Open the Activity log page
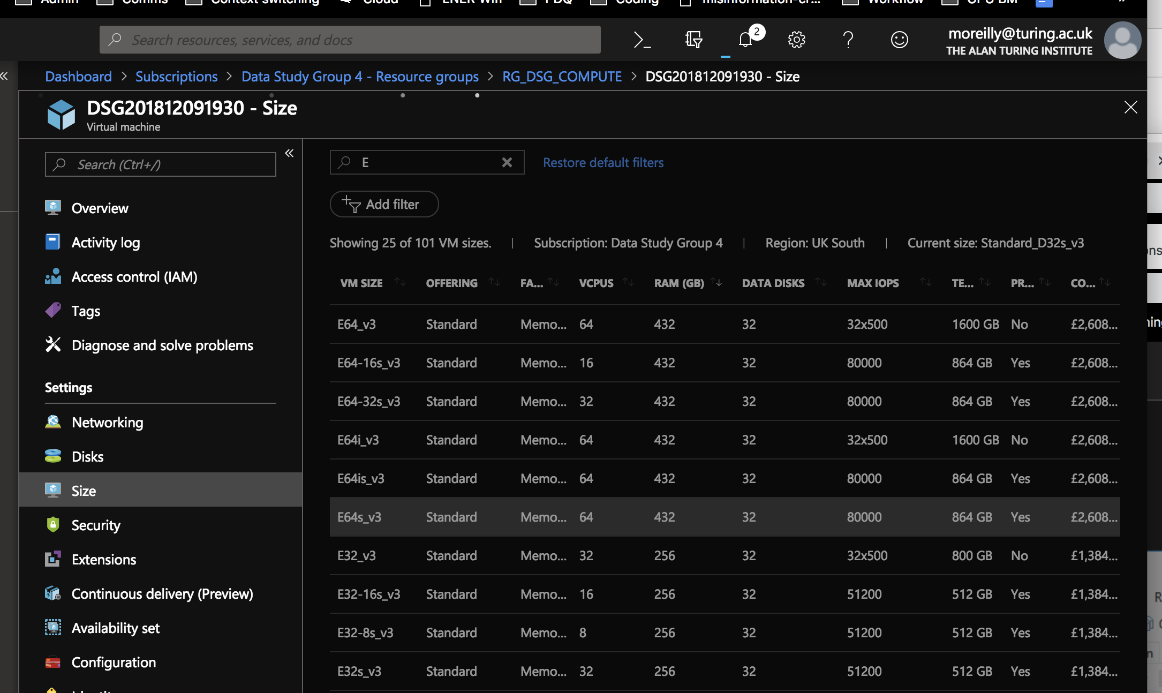The image size is (1162, 693). [105, 243]
